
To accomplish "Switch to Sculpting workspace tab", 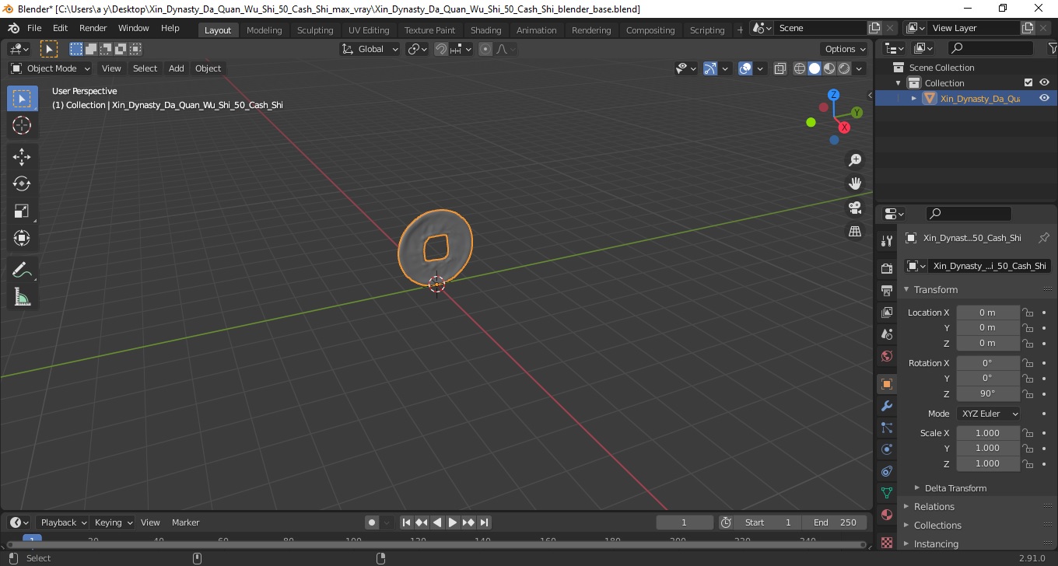I will tap(315, 30).
